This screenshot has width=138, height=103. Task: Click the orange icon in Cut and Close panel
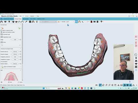click(2, 28)
